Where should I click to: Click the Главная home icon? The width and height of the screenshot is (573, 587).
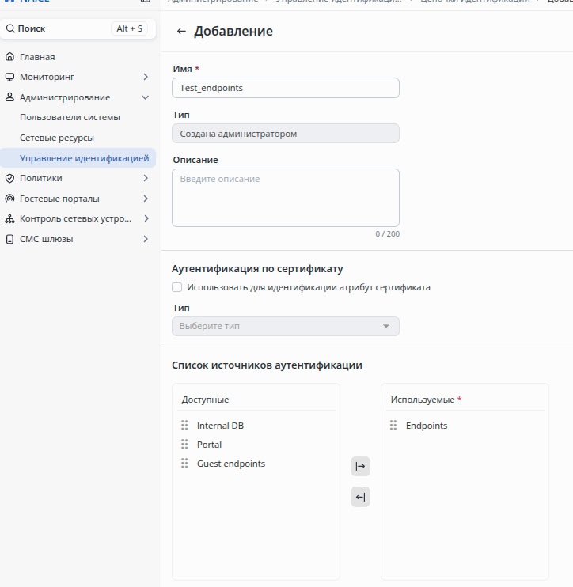10,57
